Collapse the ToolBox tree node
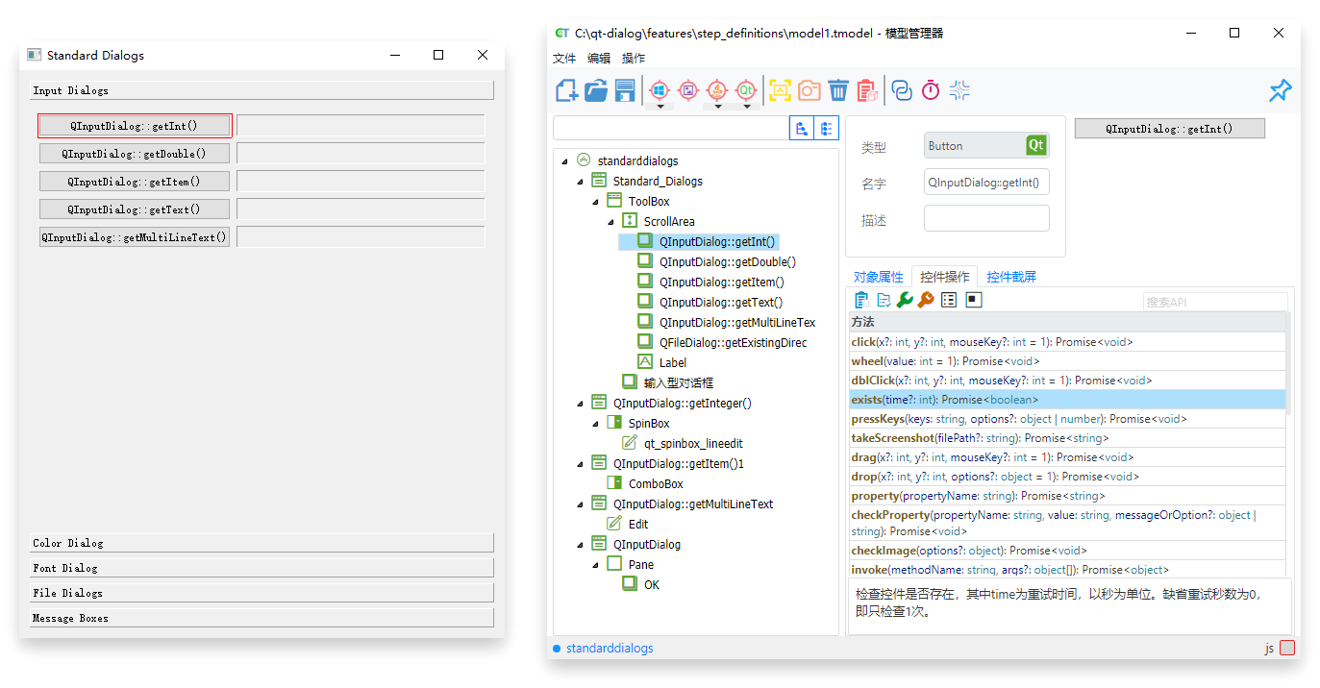The image size is (1320, 688). click(595, 202)
